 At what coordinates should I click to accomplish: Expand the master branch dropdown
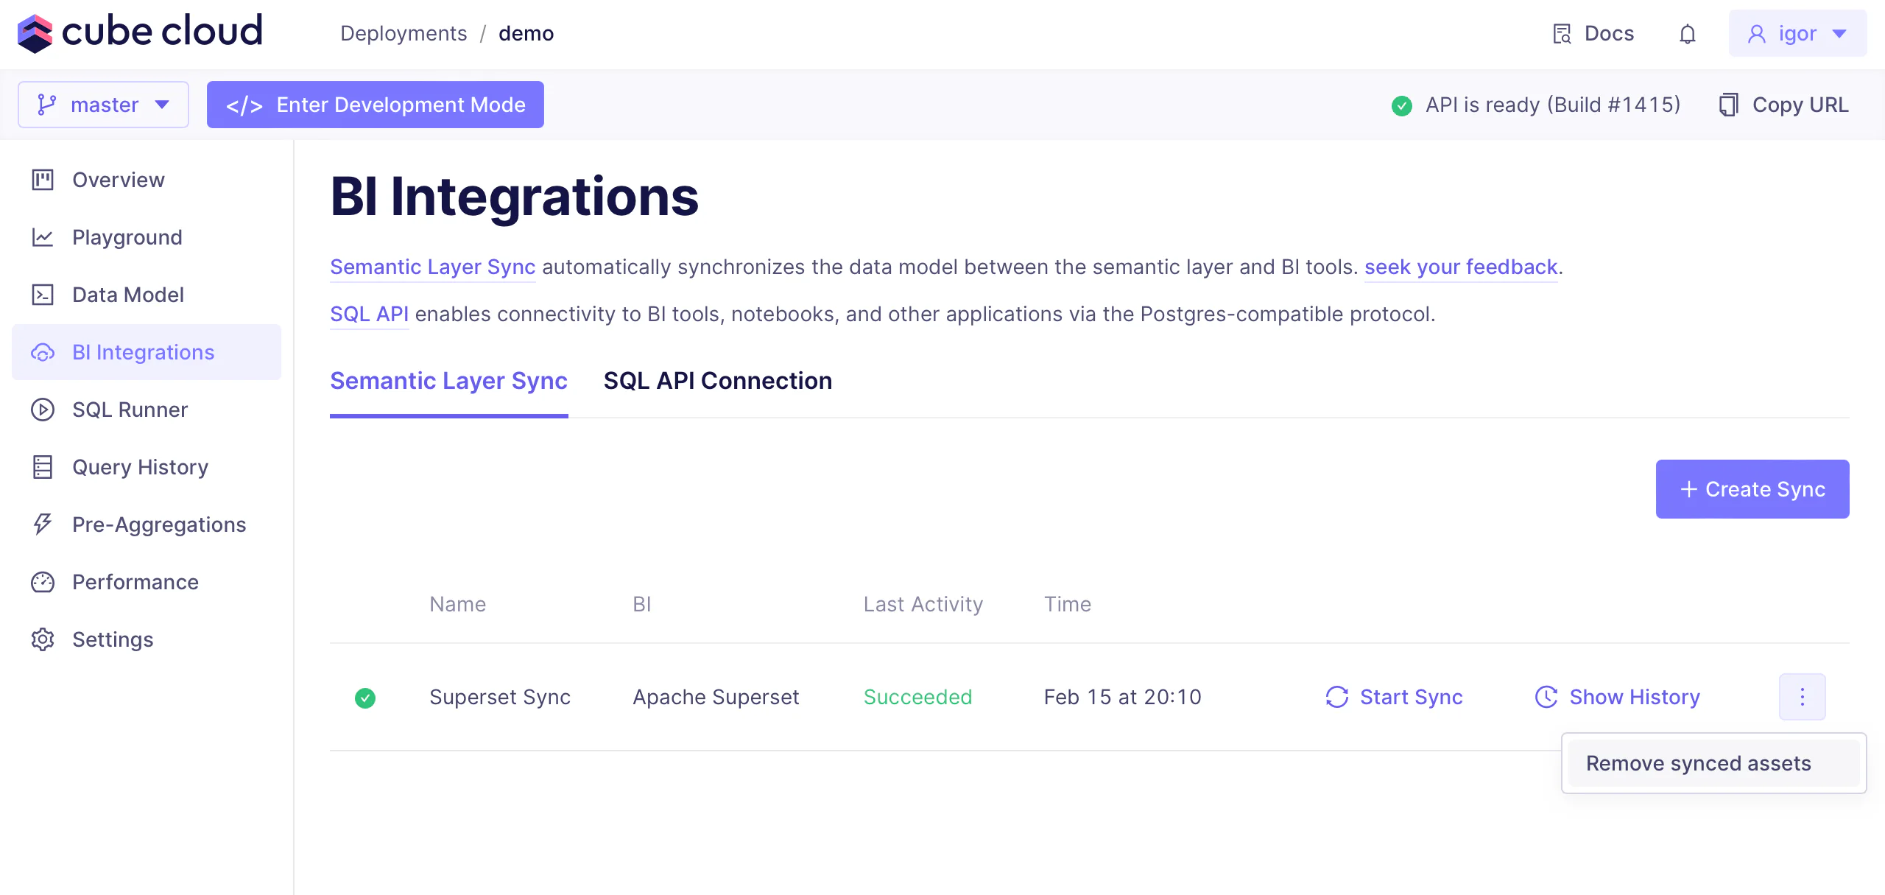tap(104, 105)
